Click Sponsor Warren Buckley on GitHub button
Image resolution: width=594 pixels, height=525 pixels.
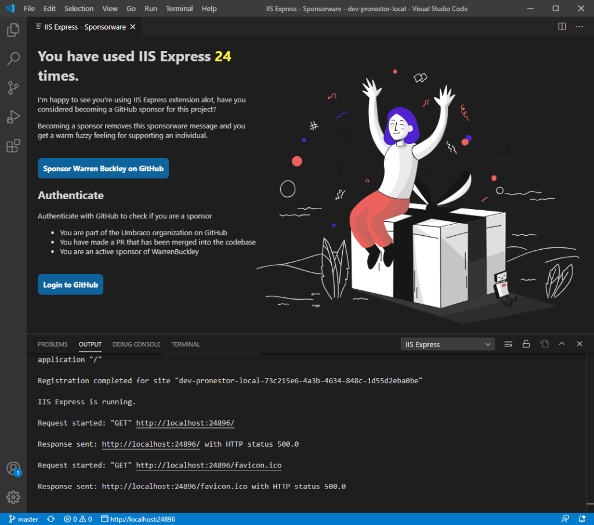pyautogui.click(x=103, y=168)
